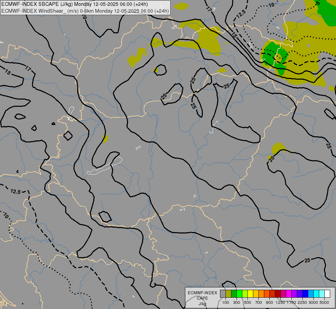Click the 3000 legend value
The image size is (336, 309).
click(313, 302)
